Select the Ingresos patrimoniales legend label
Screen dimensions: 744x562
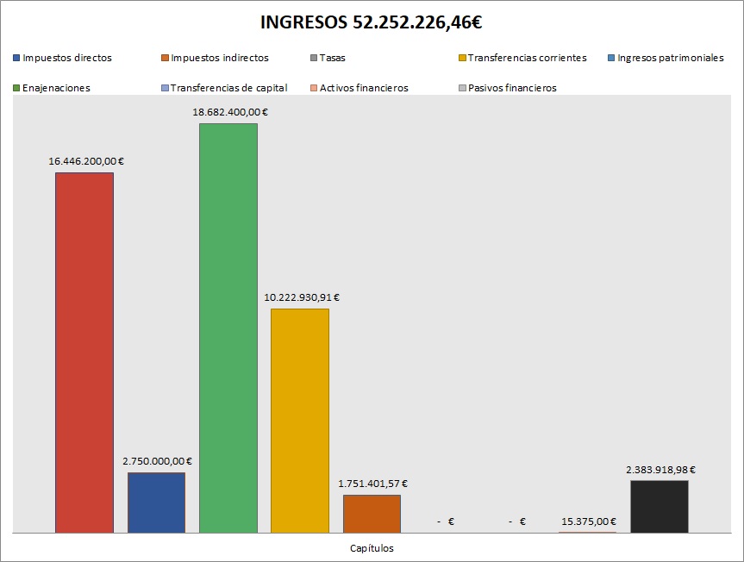671,59
